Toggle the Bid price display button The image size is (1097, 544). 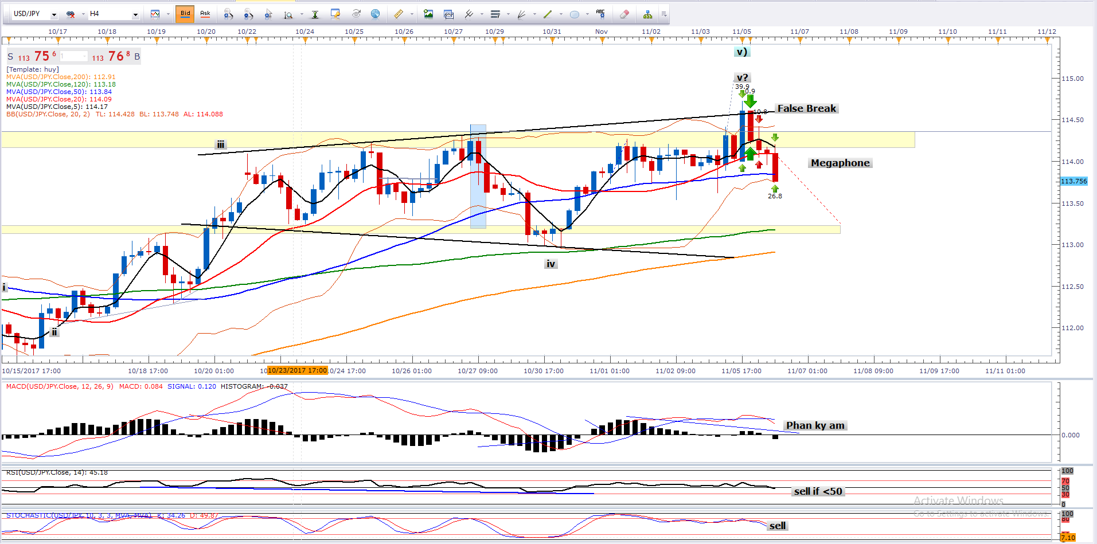[185, 14]
